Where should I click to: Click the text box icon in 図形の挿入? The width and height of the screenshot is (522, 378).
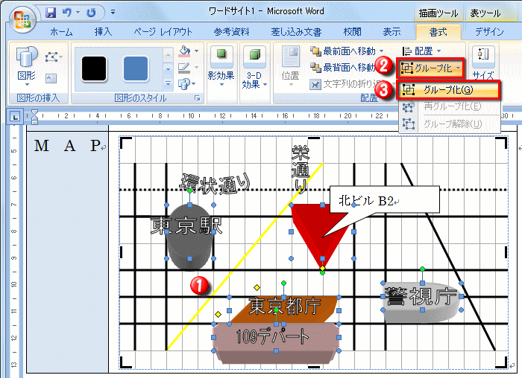pyautogui.click(x=51, y=78)
